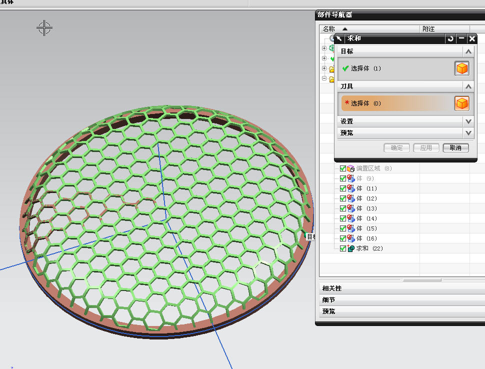The image size is (485, 369).
Task: Click the pin icon in 求和 dialog title
Action: (x=339, y=38)
